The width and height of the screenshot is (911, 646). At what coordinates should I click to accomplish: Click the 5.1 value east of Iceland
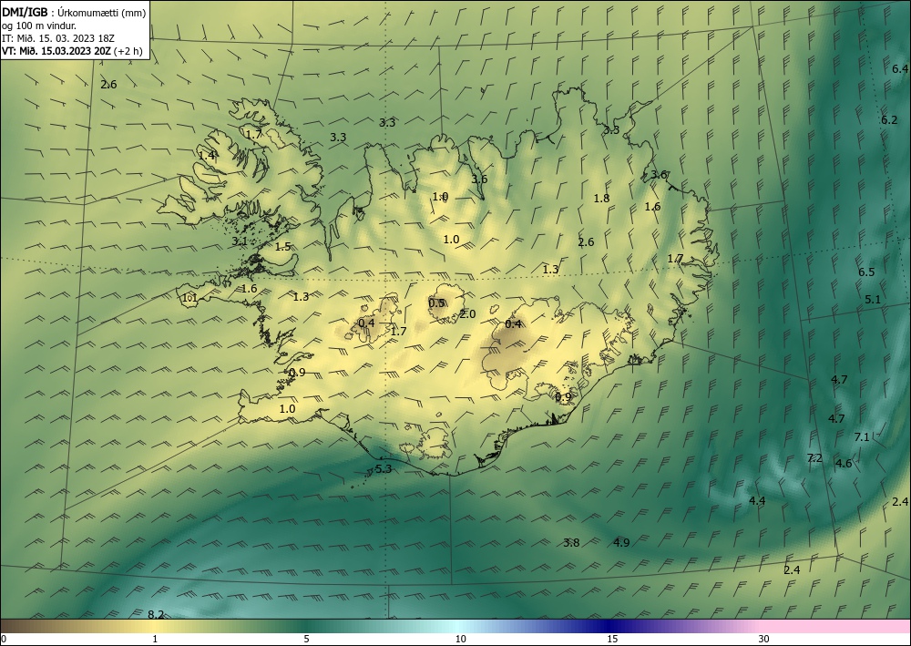tap(873, 300)
